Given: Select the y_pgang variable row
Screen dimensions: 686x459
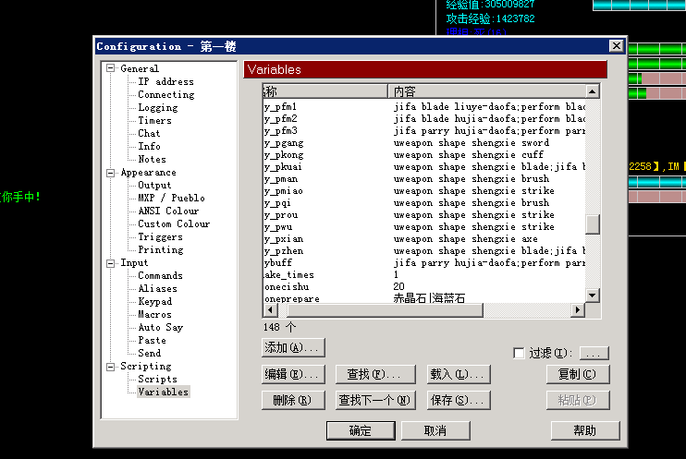Looking at the screenshot, I should click(424, 143).
